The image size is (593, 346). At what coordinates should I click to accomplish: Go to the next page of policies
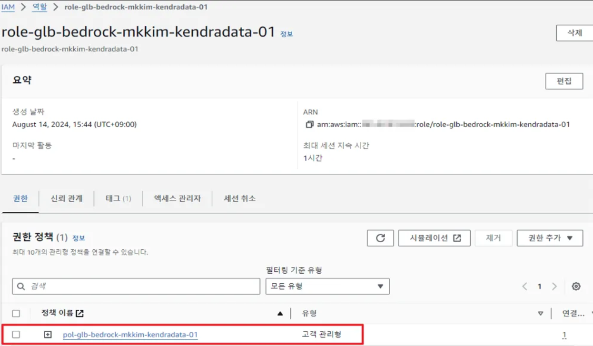pyautogui.click(x=554, y=286)
